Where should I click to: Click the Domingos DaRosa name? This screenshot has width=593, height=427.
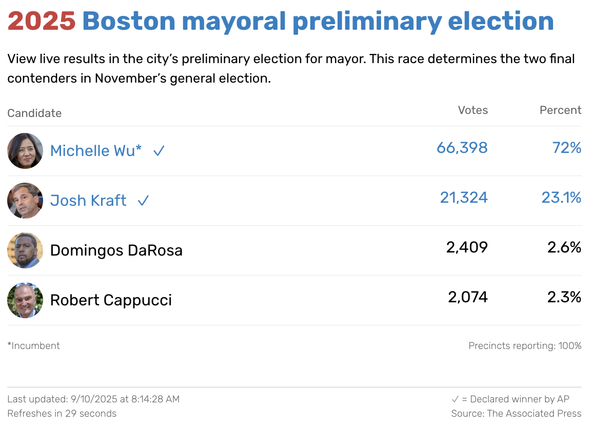click(x=116, y=250)
